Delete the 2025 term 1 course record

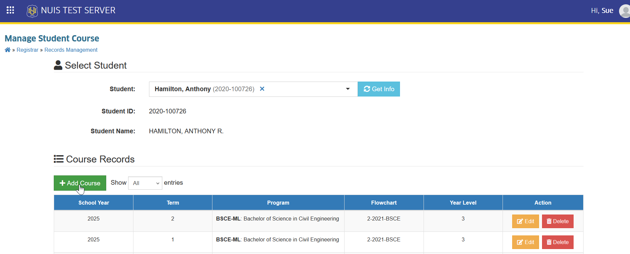click(558, 242)
